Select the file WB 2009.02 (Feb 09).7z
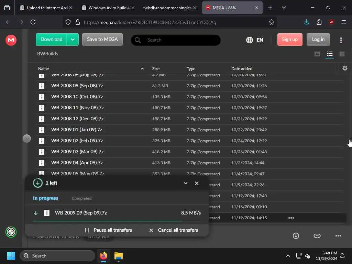Screen dimensions: 352x264 (x=190, y=141)
